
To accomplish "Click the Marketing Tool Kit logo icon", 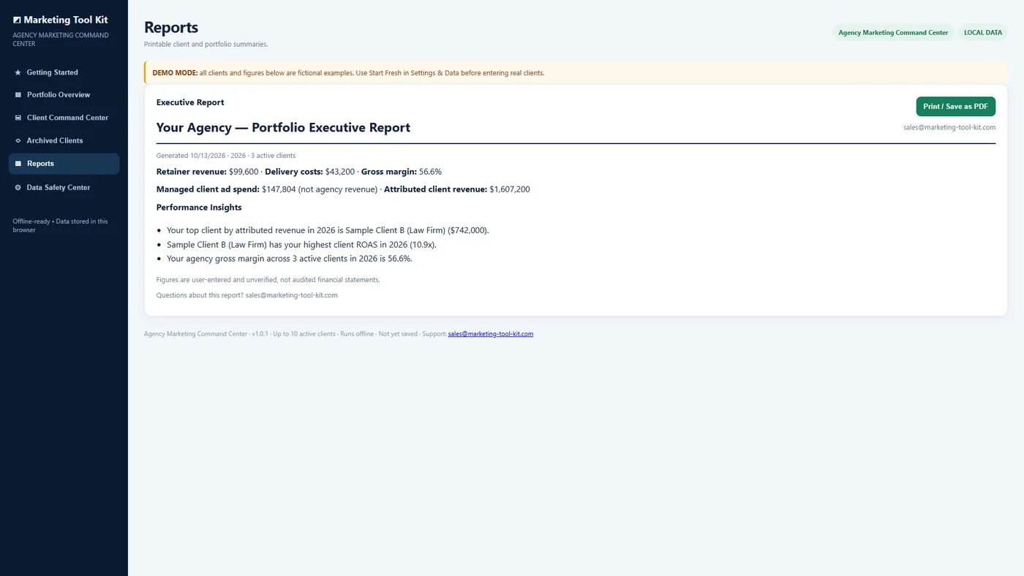I will (17, 20).
